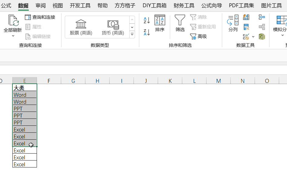Screen dimensions: 287x185
Task: Click the selection fill handle square
Action: 37,146
